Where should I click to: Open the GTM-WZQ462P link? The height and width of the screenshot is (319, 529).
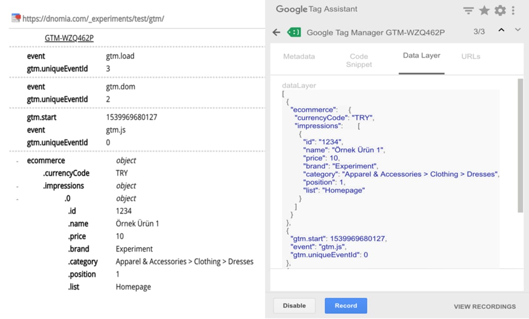pyautogui.click(x=69, y=38)
